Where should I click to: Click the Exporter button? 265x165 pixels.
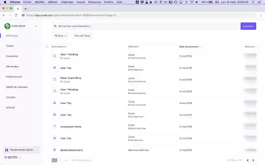(248, 26)
